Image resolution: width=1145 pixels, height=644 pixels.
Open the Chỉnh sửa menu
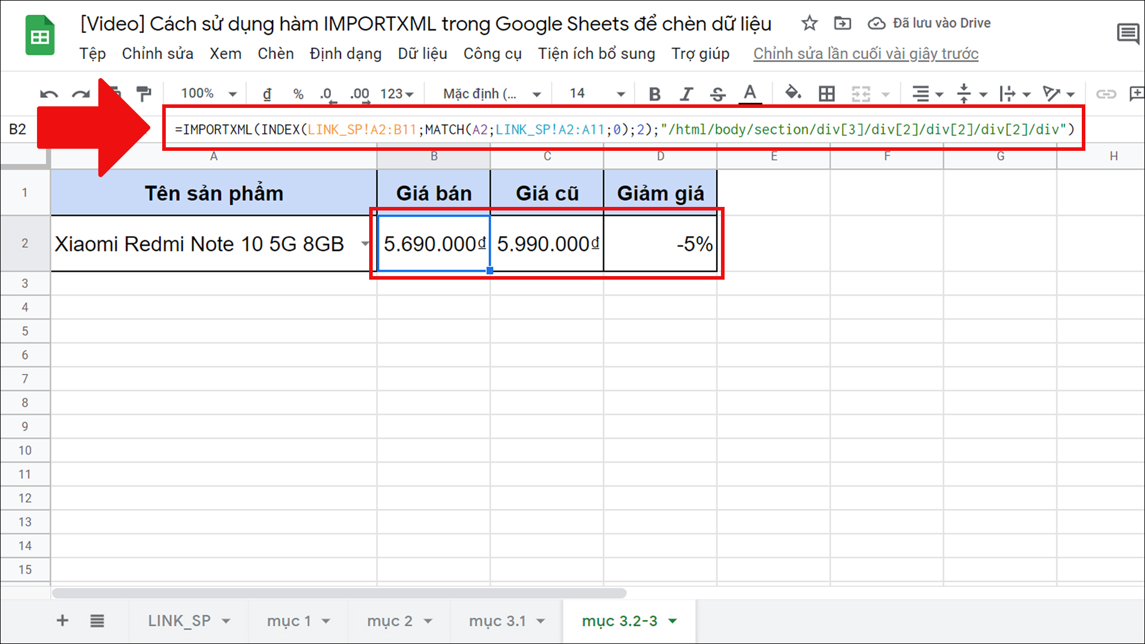157,54
